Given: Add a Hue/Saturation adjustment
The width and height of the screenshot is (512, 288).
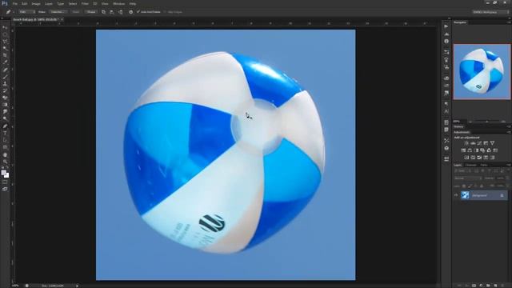Looking at the screenshot, I should tap(463, 150).
